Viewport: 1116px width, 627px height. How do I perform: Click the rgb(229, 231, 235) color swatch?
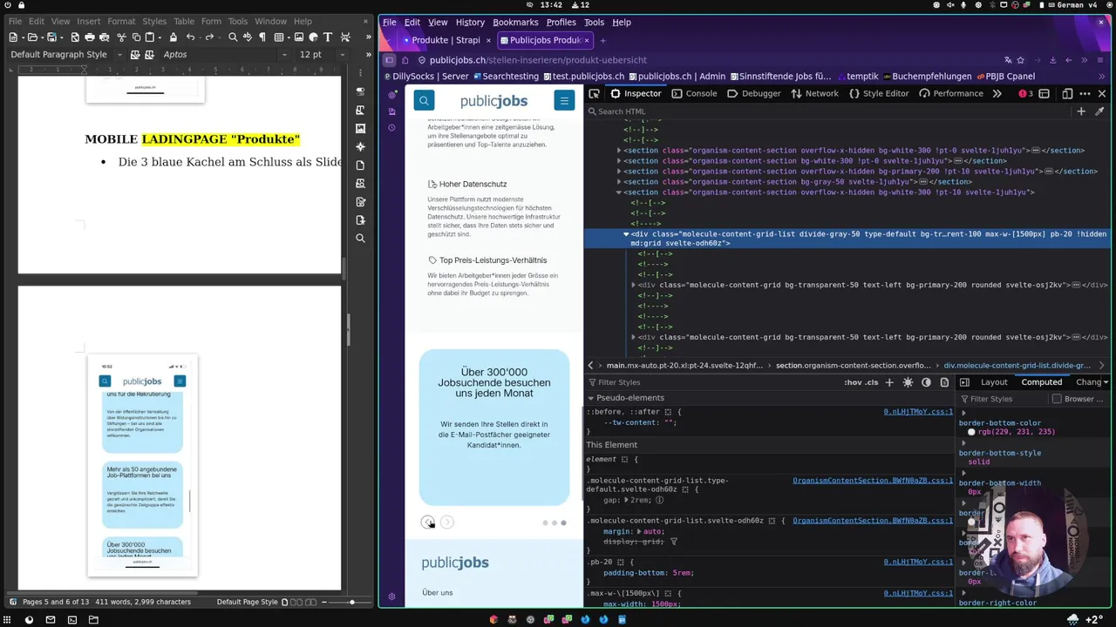click(x=972, y=432)
